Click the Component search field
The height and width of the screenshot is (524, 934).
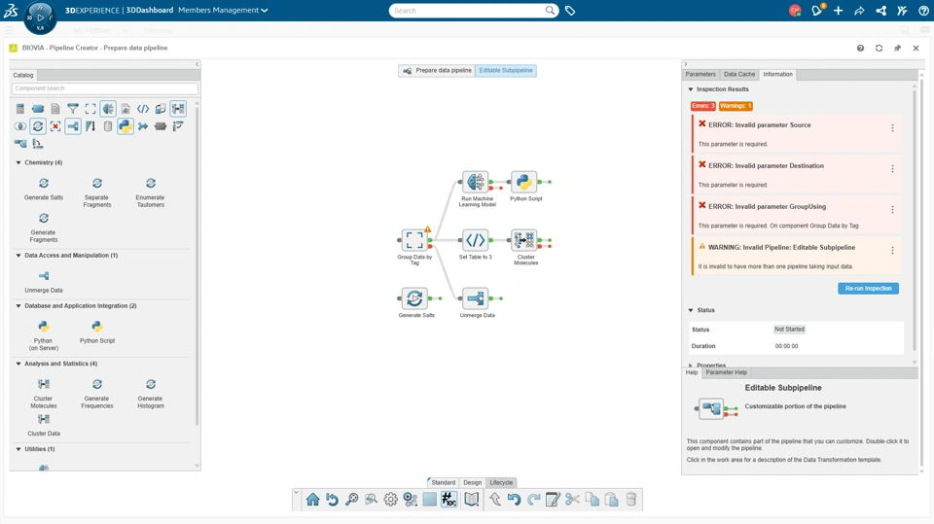[x=104, y=88]
